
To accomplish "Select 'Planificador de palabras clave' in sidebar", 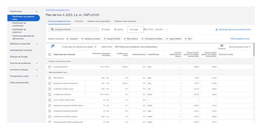I will pos(24,18).
